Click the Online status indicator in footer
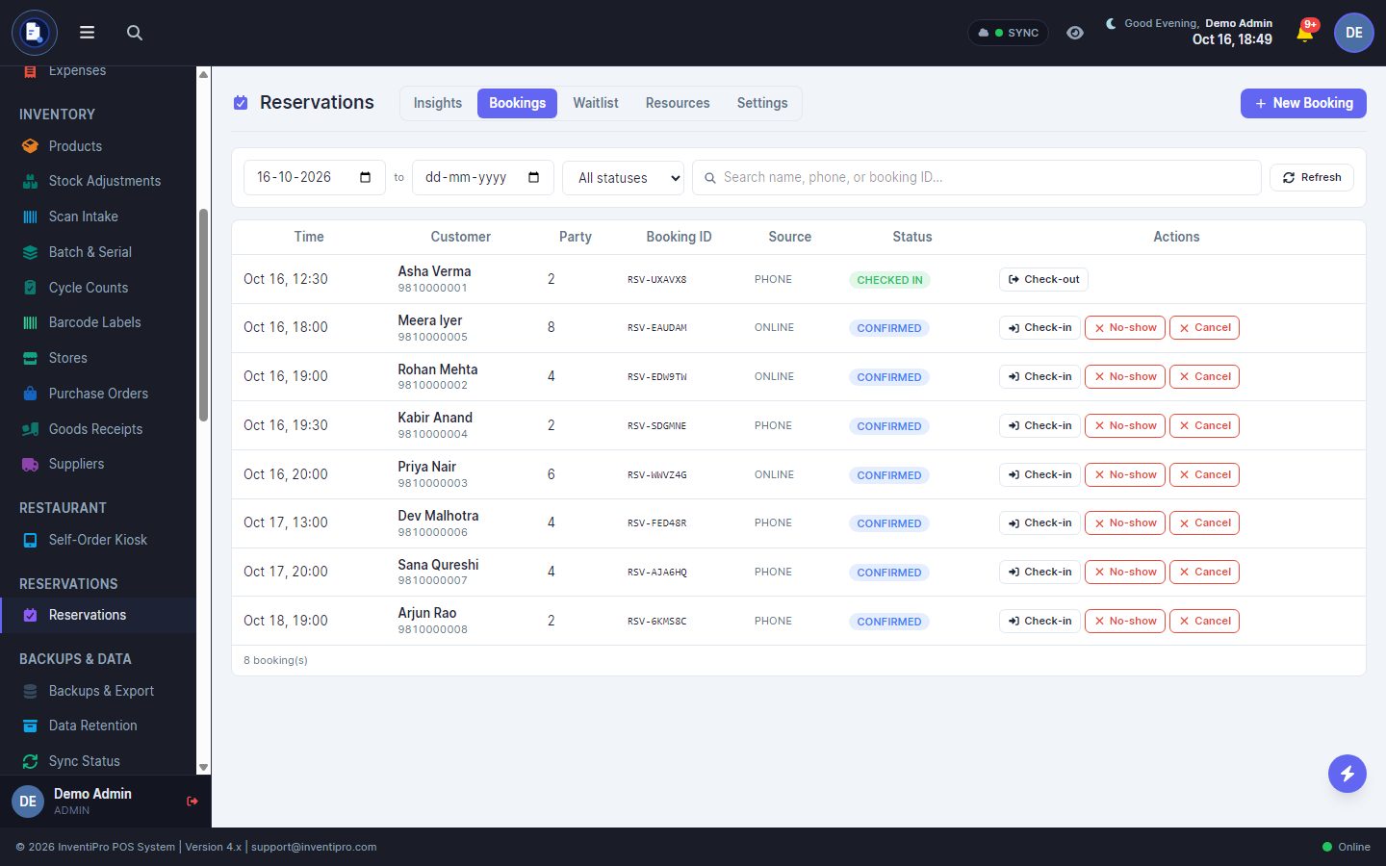Image resolution: width=1386 pixels, height=866 pixels. tap(1346, 847)
